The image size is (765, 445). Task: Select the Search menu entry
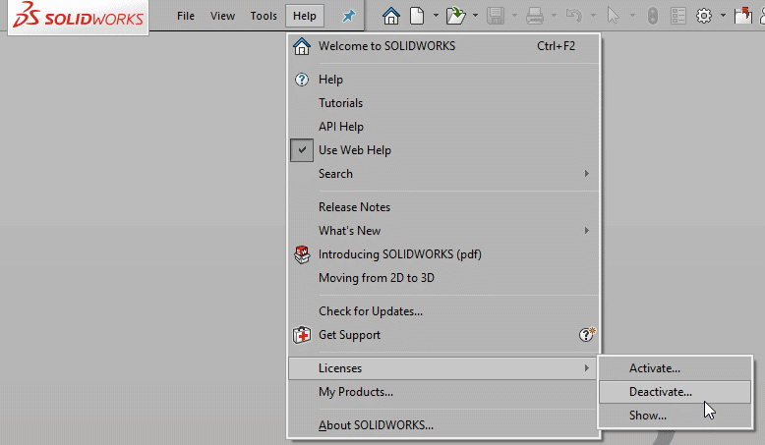coord(443,174)
